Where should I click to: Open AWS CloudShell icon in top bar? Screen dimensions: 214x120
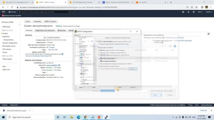click(x=183, y=12)
